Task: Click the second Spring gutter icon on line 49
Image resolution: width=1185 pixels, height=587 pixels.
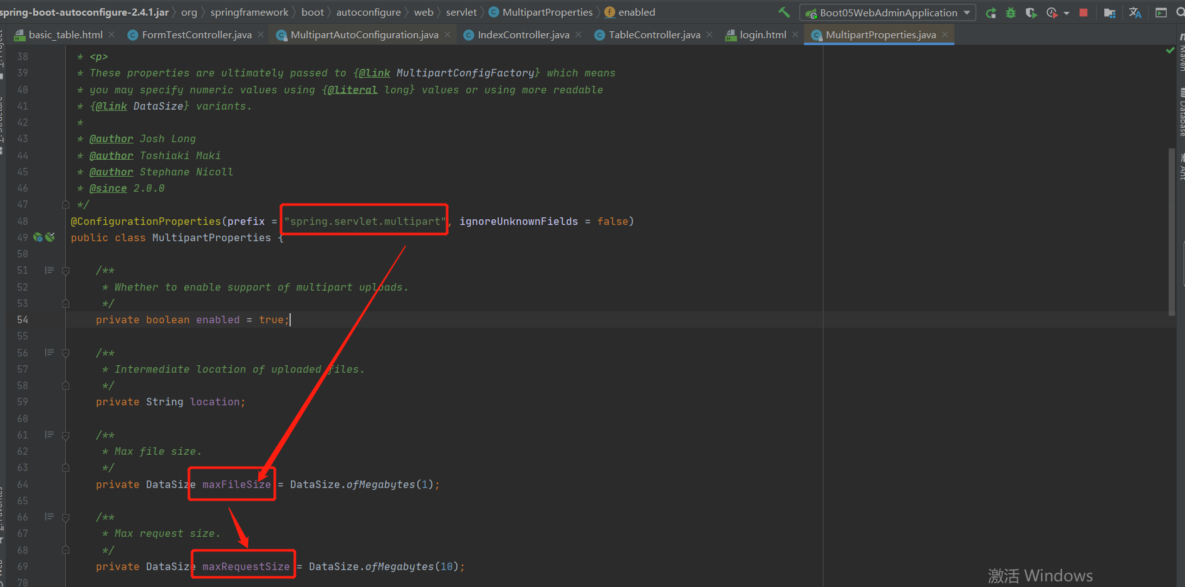Action: tap(50, 237)
